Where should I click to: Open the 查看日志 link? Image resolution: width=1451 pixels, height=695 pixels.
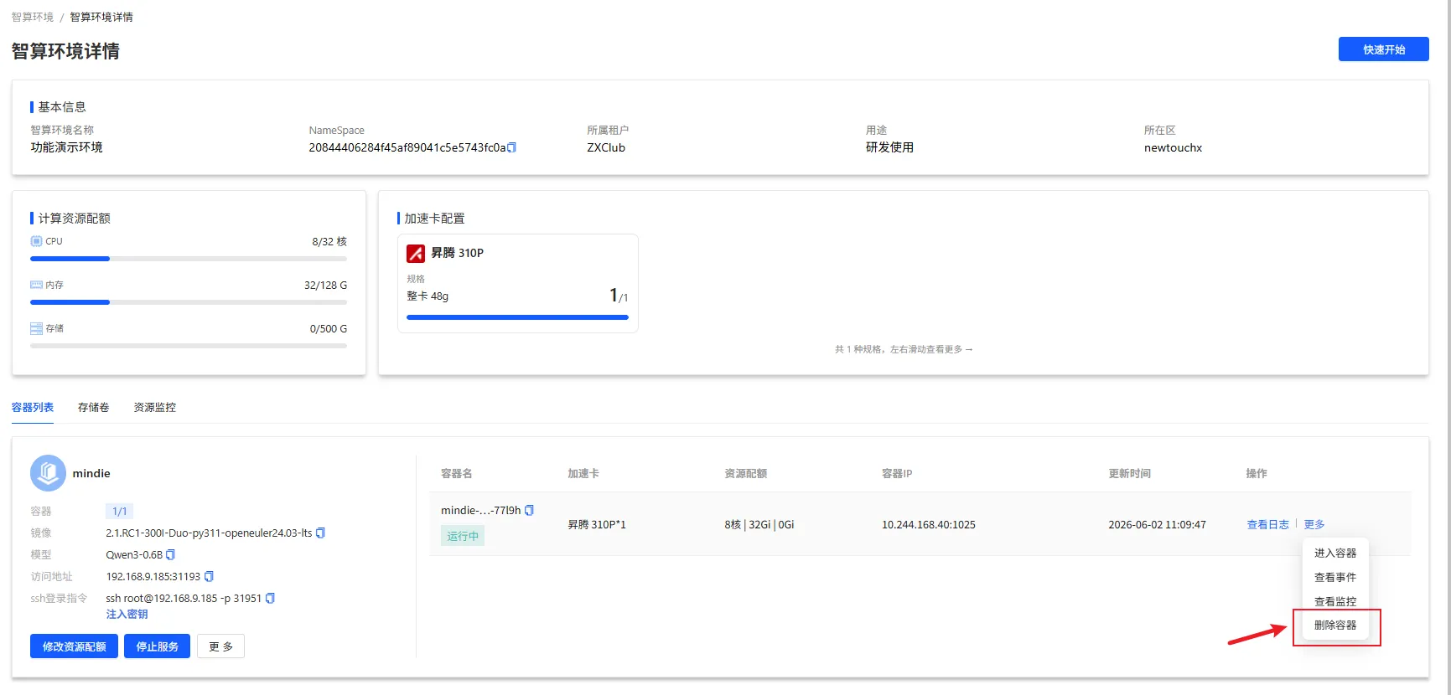1268,524
